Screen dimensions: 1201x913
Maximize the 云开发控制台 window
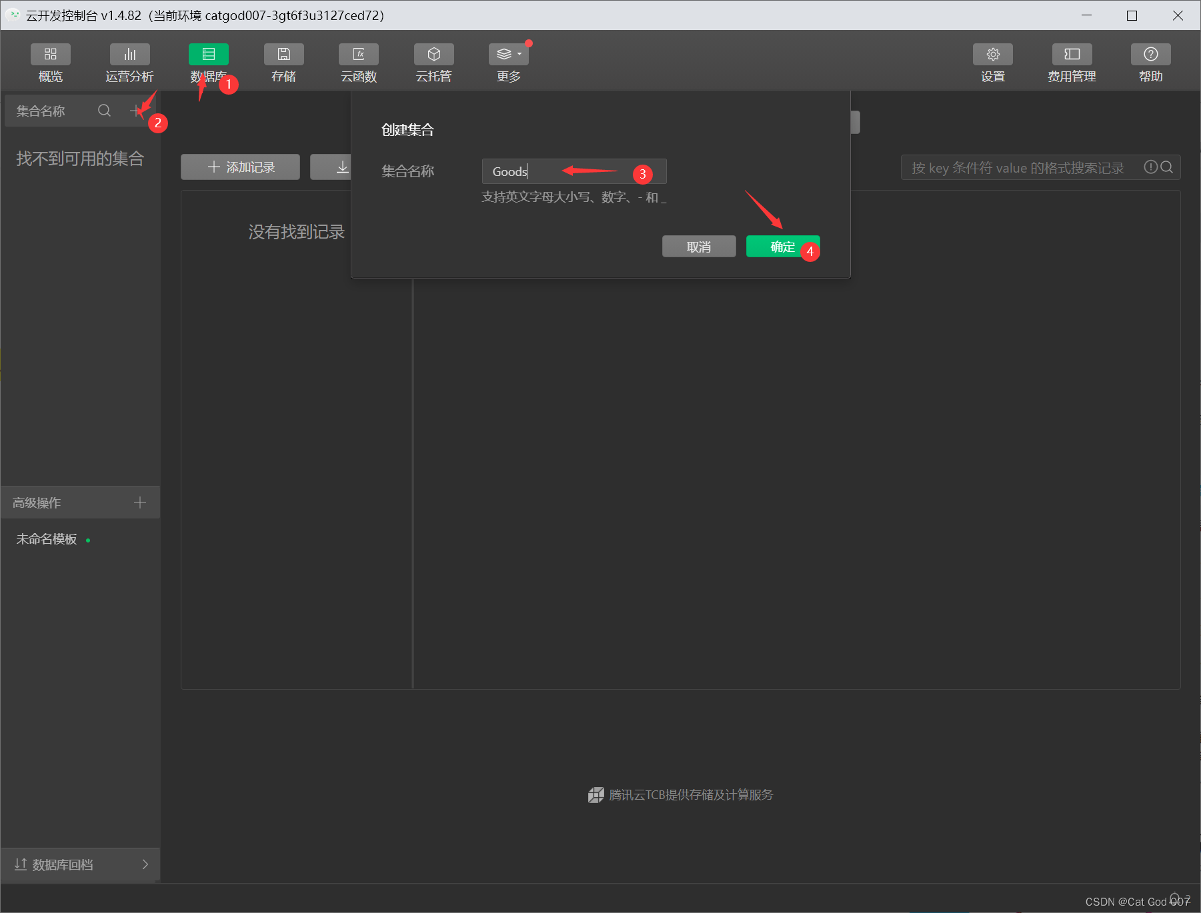tap(1132, 15)
